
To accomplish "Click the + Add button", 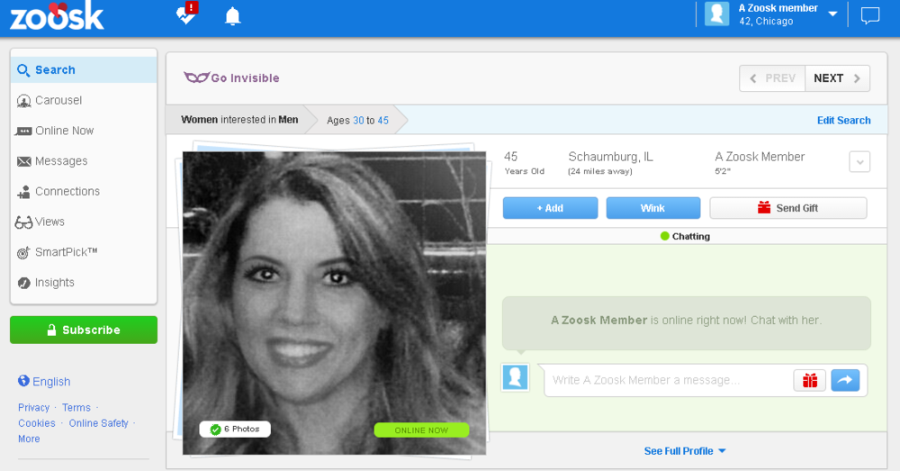I will click(551, 208).
